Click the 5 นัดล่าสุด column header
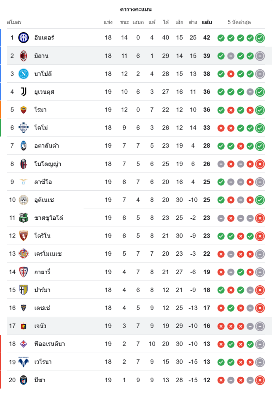The width and height of the screenshot is (272, 394). tap(239, 22)
